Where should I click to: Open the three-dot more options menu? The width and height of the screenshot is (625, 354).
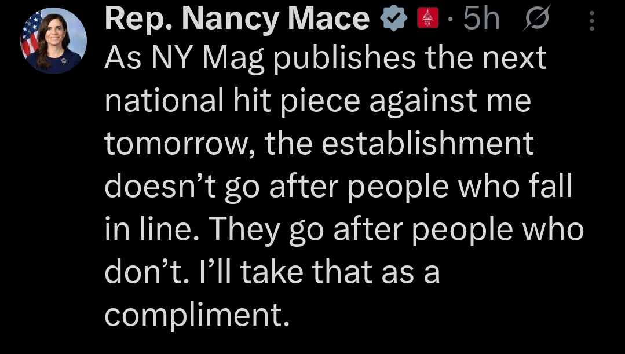(591, 21)
